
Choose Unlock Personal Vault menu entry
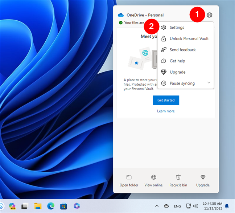click(x=186, y=39)
